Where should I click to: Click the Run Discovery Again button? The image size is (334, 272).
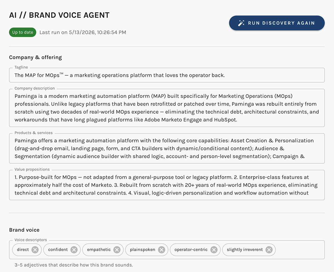(x=277, y=23)
